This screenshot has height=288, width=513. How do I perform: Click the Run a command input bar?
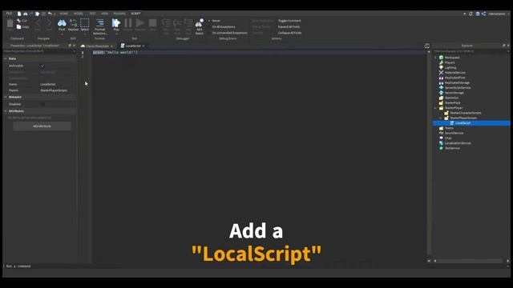(x=255, y=266)
